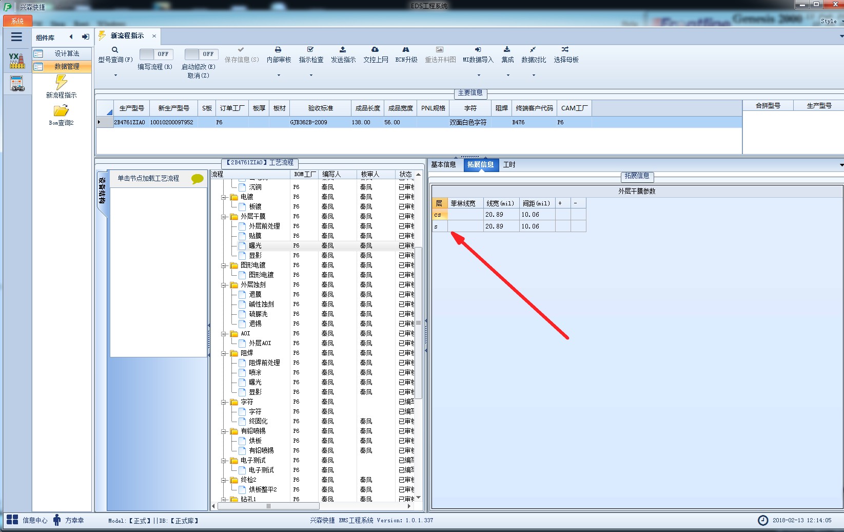Click the 集成 download icon

tap(507, 50)
